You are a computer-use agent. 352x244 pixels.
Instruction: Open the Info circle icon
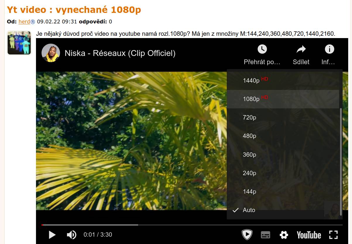point(329,49)
